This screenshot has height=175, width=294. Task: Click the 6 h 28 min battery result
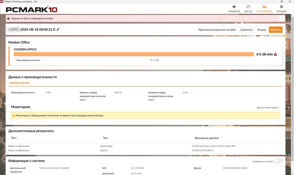[x=264, y=54]
